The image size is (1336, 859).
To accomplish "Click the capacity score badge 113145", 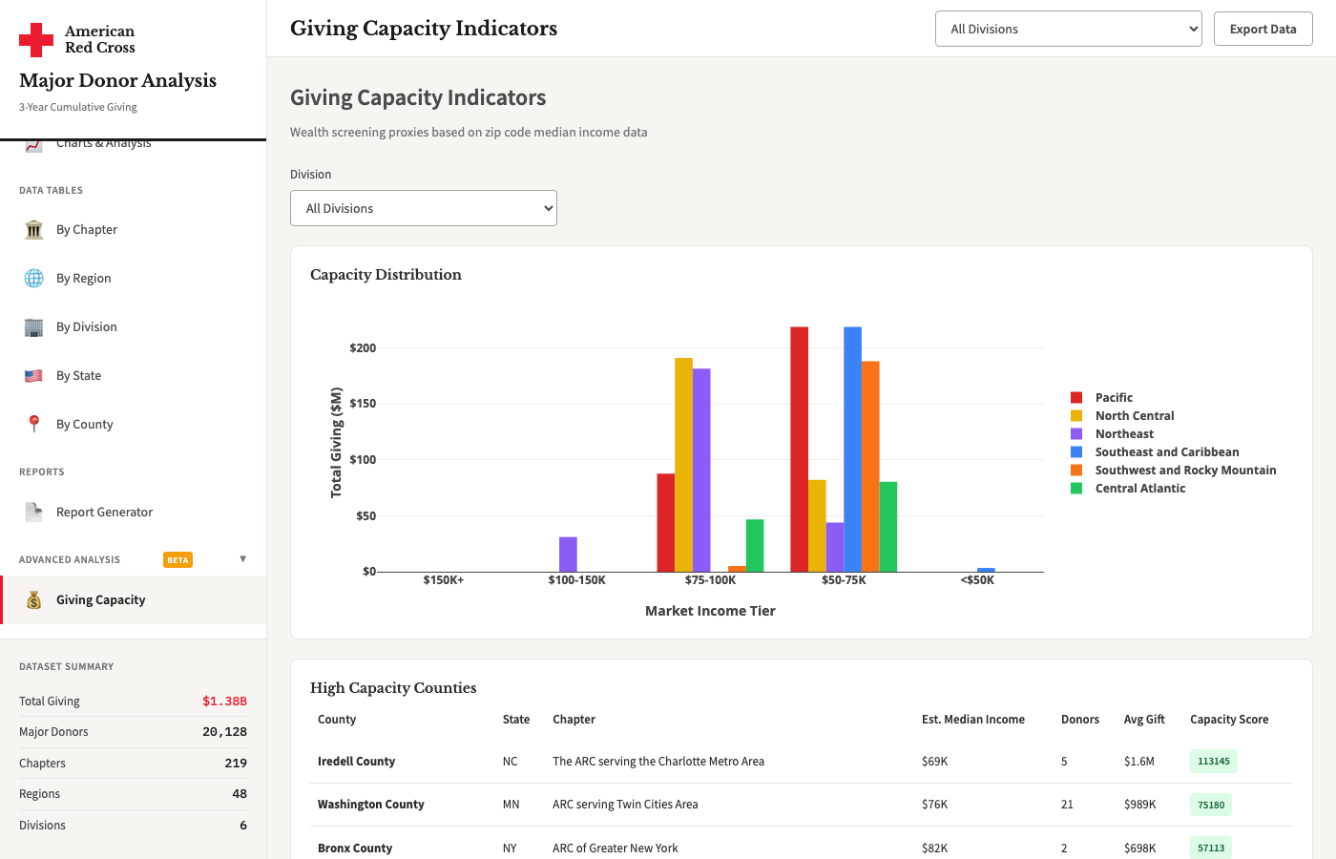I will point(1214,762).
